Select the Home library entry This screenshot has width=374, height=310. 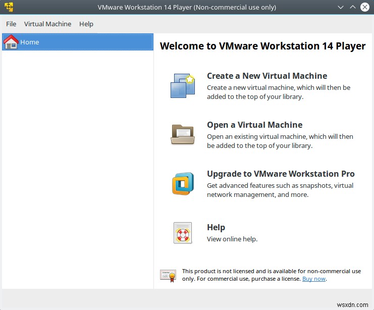click(78, 42)
